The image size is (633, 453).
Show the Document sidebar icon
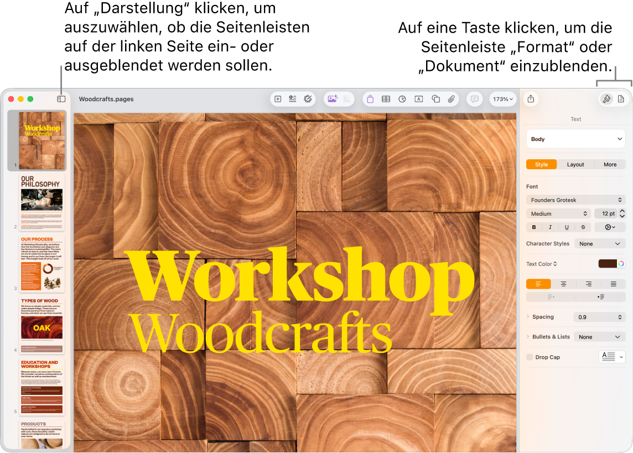(x=621, y=99)
